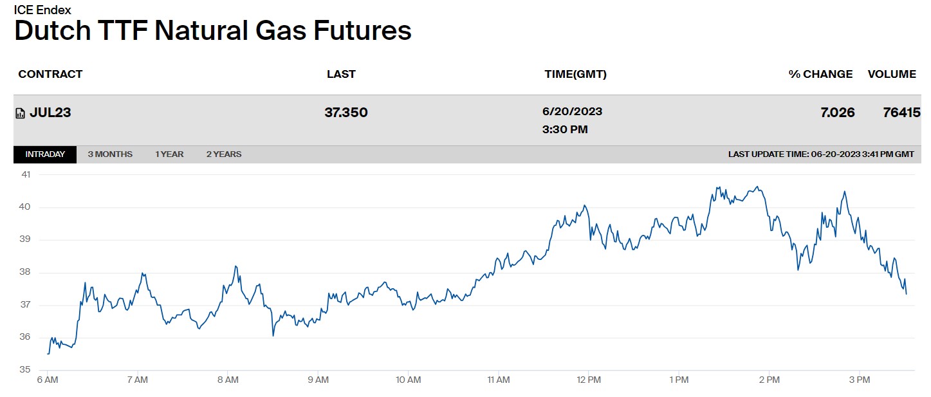Screen dimensions: 931x397
Task: Click the 7.026 percent change value
Action: (838, 113)
